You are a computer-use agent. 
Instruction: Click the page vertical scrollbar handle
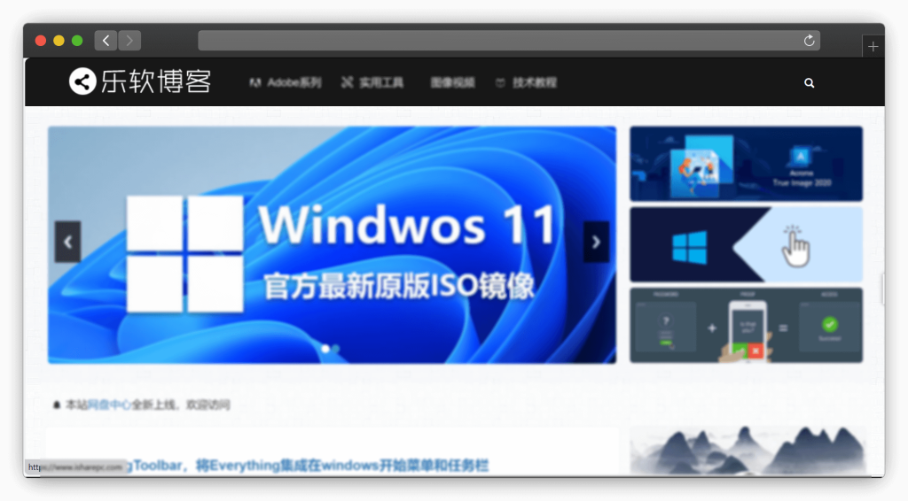[x=882, y=289]
